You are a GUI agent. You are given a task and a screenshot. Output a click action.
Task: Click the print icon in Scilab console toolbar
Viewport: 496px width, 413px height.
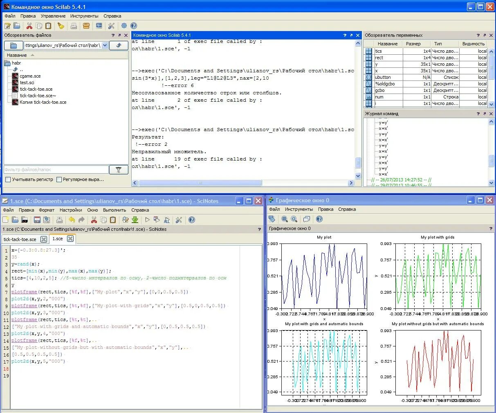(x=74, y=26)
